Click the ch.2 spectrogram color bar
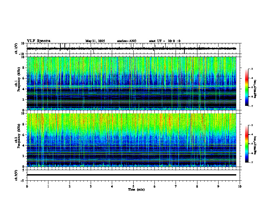This screenshot has width=270, height=209. tap(246, 144)
